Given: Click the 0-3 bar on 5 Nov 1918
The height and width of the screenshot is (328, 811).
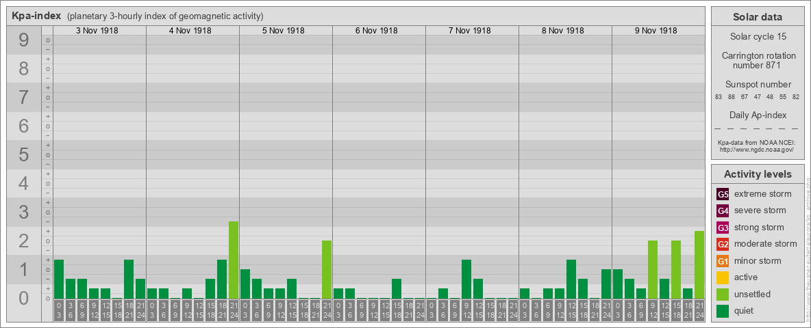Looking at the screenshot, I should 245,284.
